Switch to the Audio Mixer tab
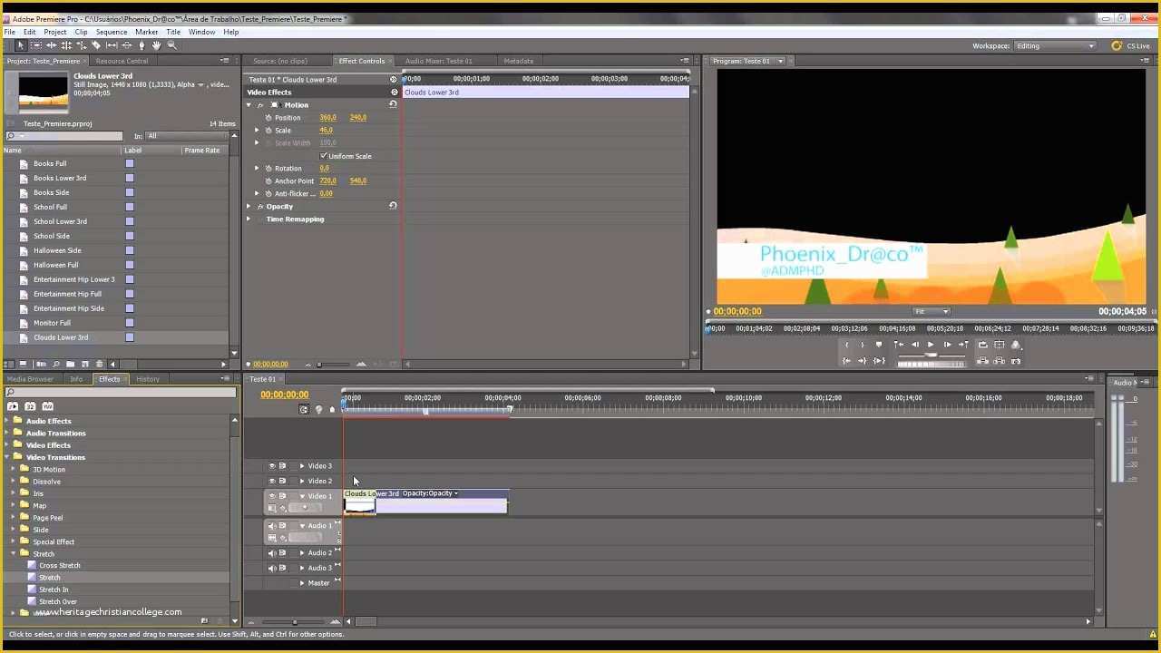Viewport: 1161px width, 653px height. point(438,61)
